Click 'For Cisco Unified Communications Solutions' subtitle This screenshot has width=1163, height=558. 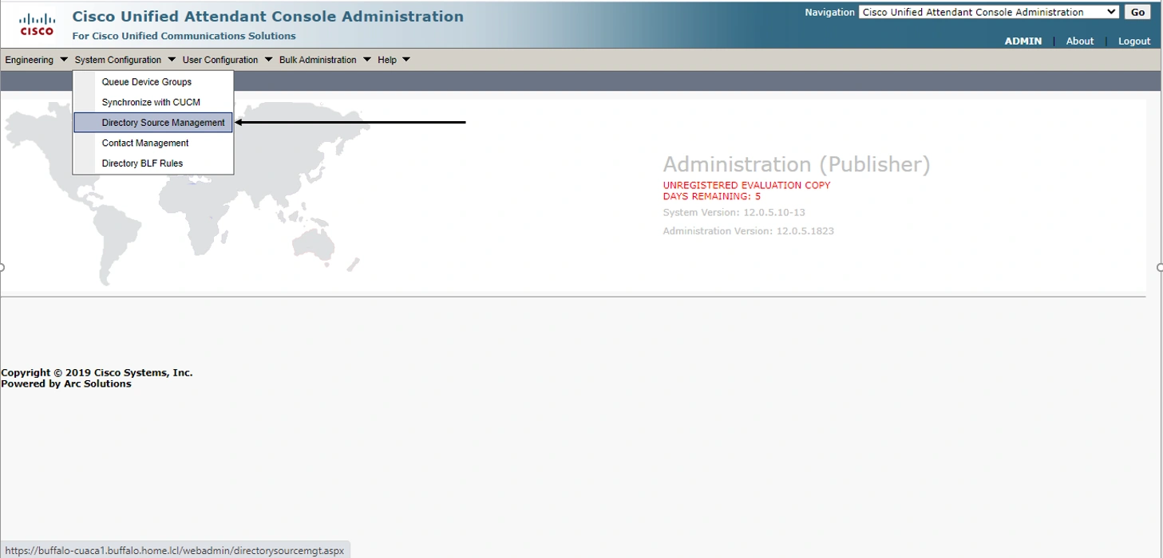point(184,36)
